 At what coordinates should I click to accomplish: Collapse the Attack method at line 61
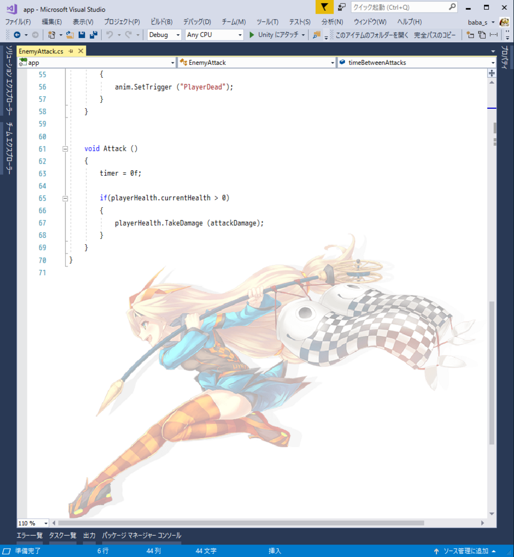(x=65, y=149)
